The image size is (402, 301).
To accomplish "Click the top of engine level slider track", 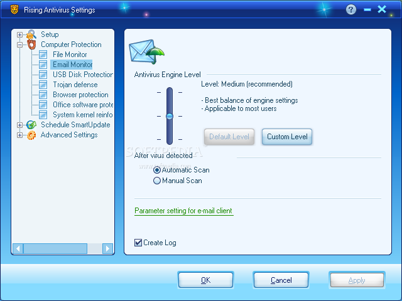I will pos(170,90).
